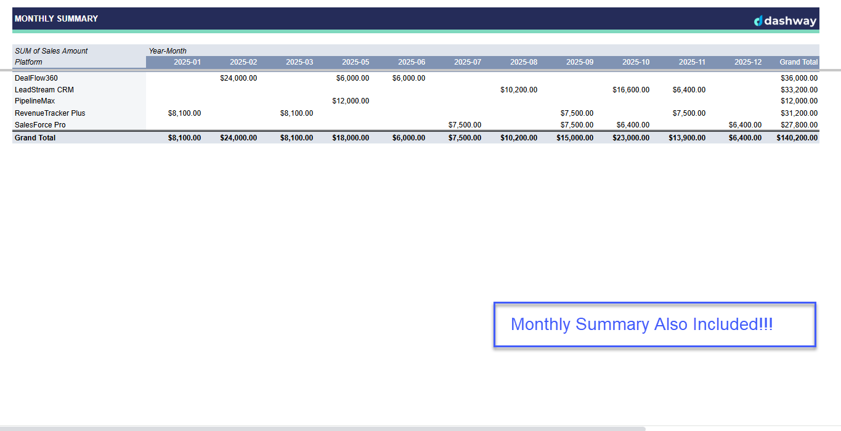
Task: Click DealFlow360's $24,000.00 value for 2025-02
Action: click(238, 78)
